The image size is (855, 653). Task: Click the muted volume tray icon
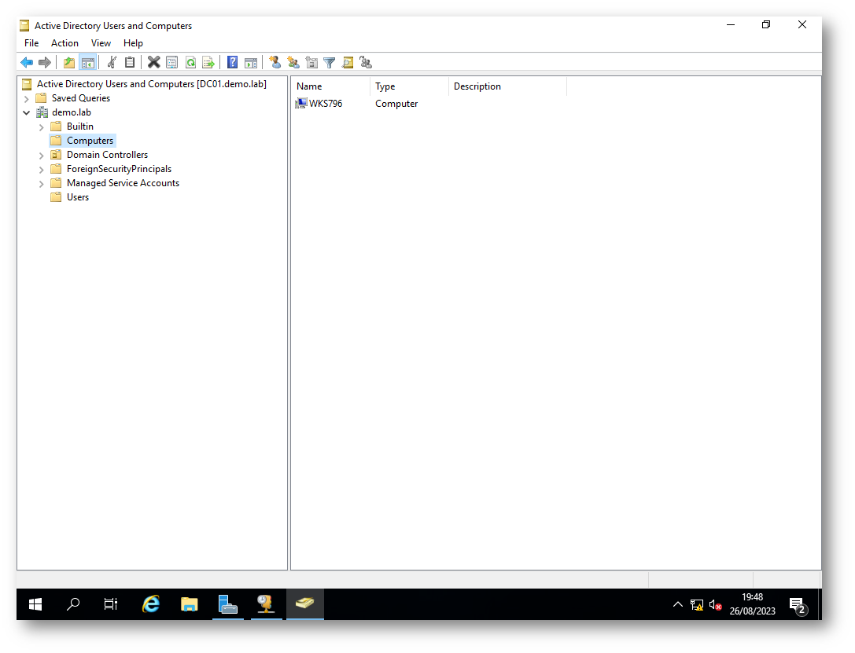[x=715, y=604]
